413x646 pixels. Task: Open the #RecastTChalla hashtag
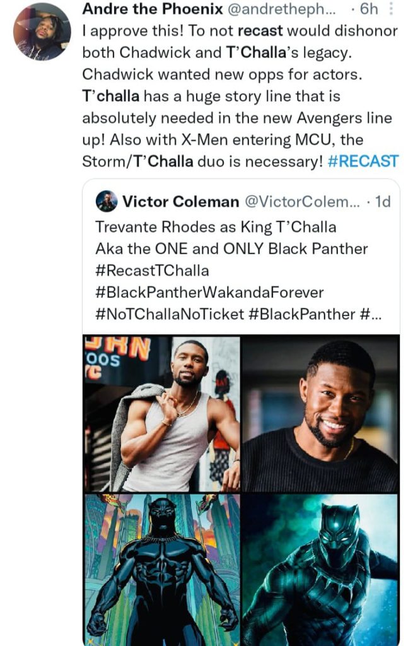(151, 270)
